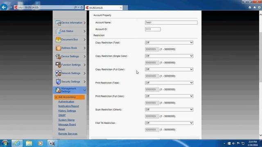Close the 10.252.14.121 browser tab
This screenshot has height=147, width=262.
(121, 8)
